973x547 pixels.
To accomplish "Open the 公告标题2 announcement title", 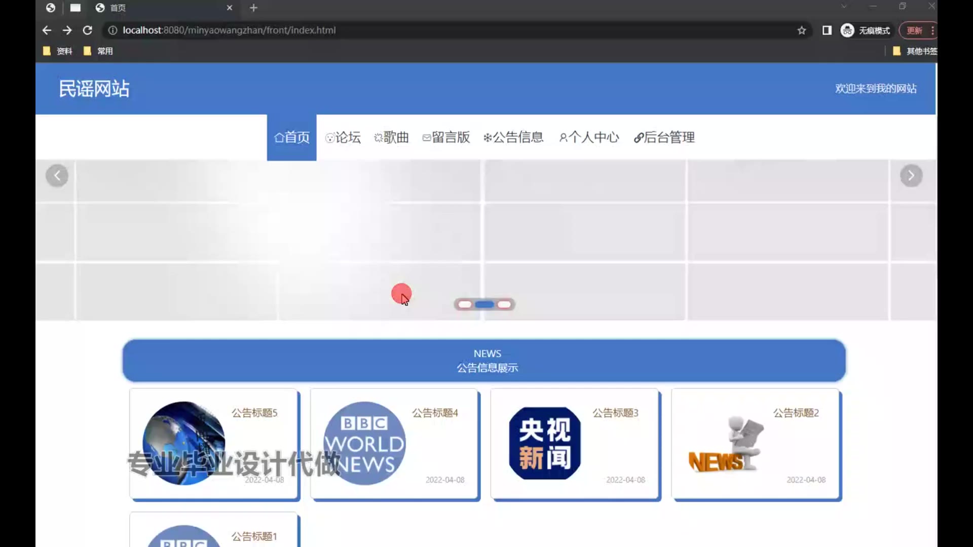I will pyautogui.click(x=796, y=413).
